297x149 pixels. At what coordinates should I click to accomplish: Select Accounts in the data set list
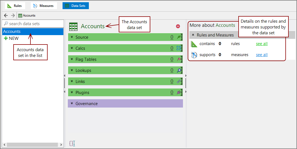[x=33, y=32]
